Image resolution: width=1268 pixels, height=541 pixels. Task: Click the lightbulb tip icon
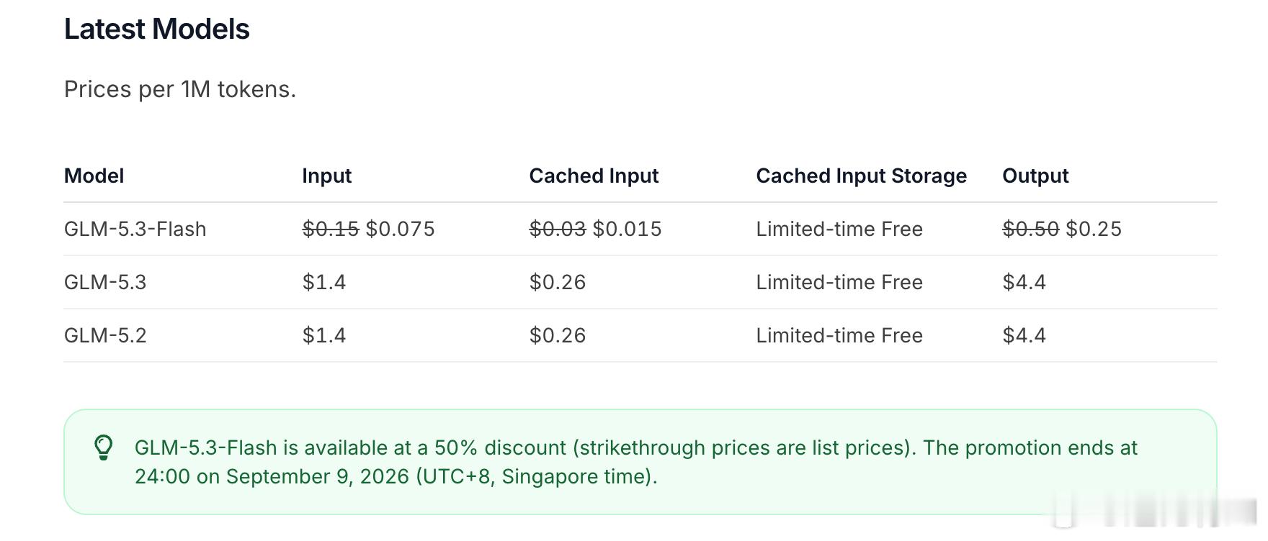[x=104, y=447]
